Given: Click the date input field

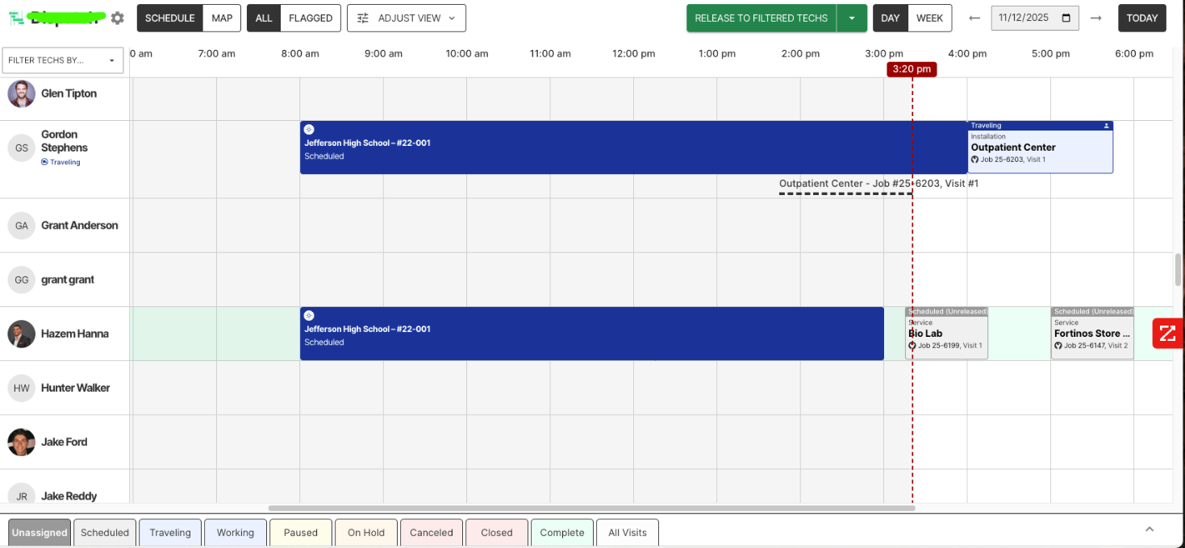Looking at the screenshot, I should [x=1028, y=18].
